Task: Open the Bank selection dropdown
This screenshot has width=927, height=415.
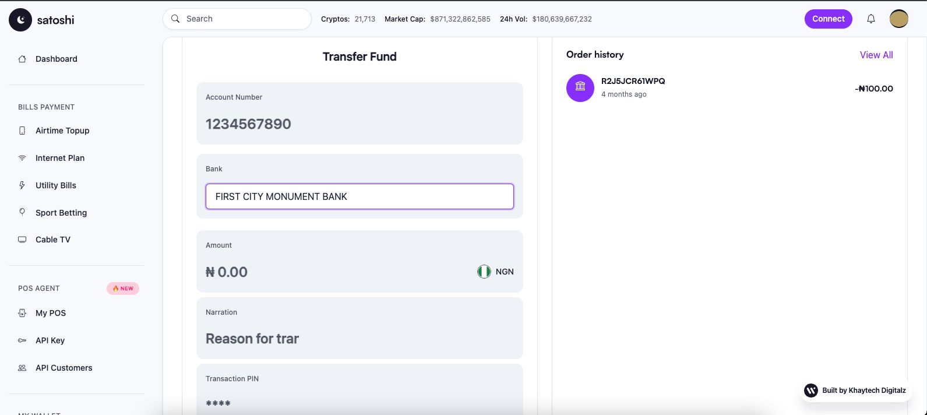Action: point(359,196)
